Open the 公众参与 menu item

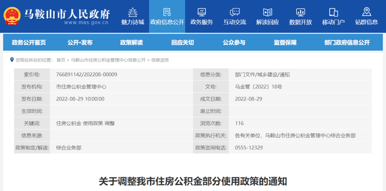pyautogui.click(x=234, y=42)
